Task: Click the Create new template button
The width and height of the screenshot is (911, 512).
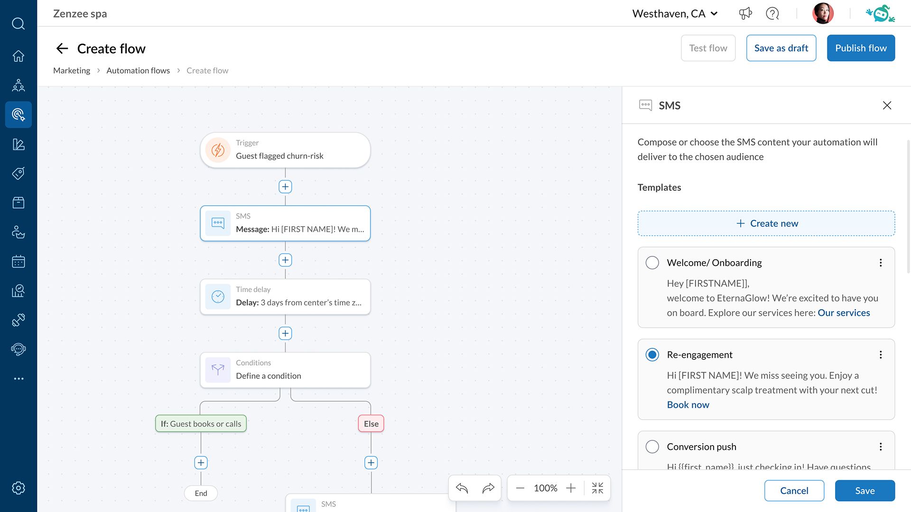Action: (x=766, y=223)
